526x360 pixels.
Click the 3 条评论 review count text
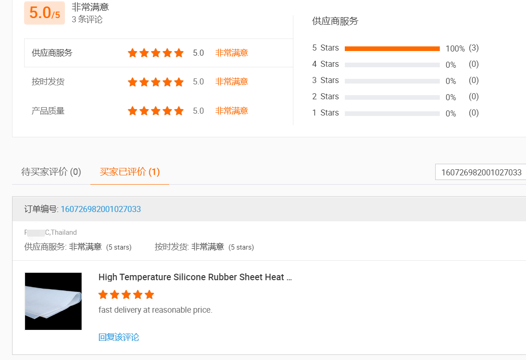(x=87, y=19)
